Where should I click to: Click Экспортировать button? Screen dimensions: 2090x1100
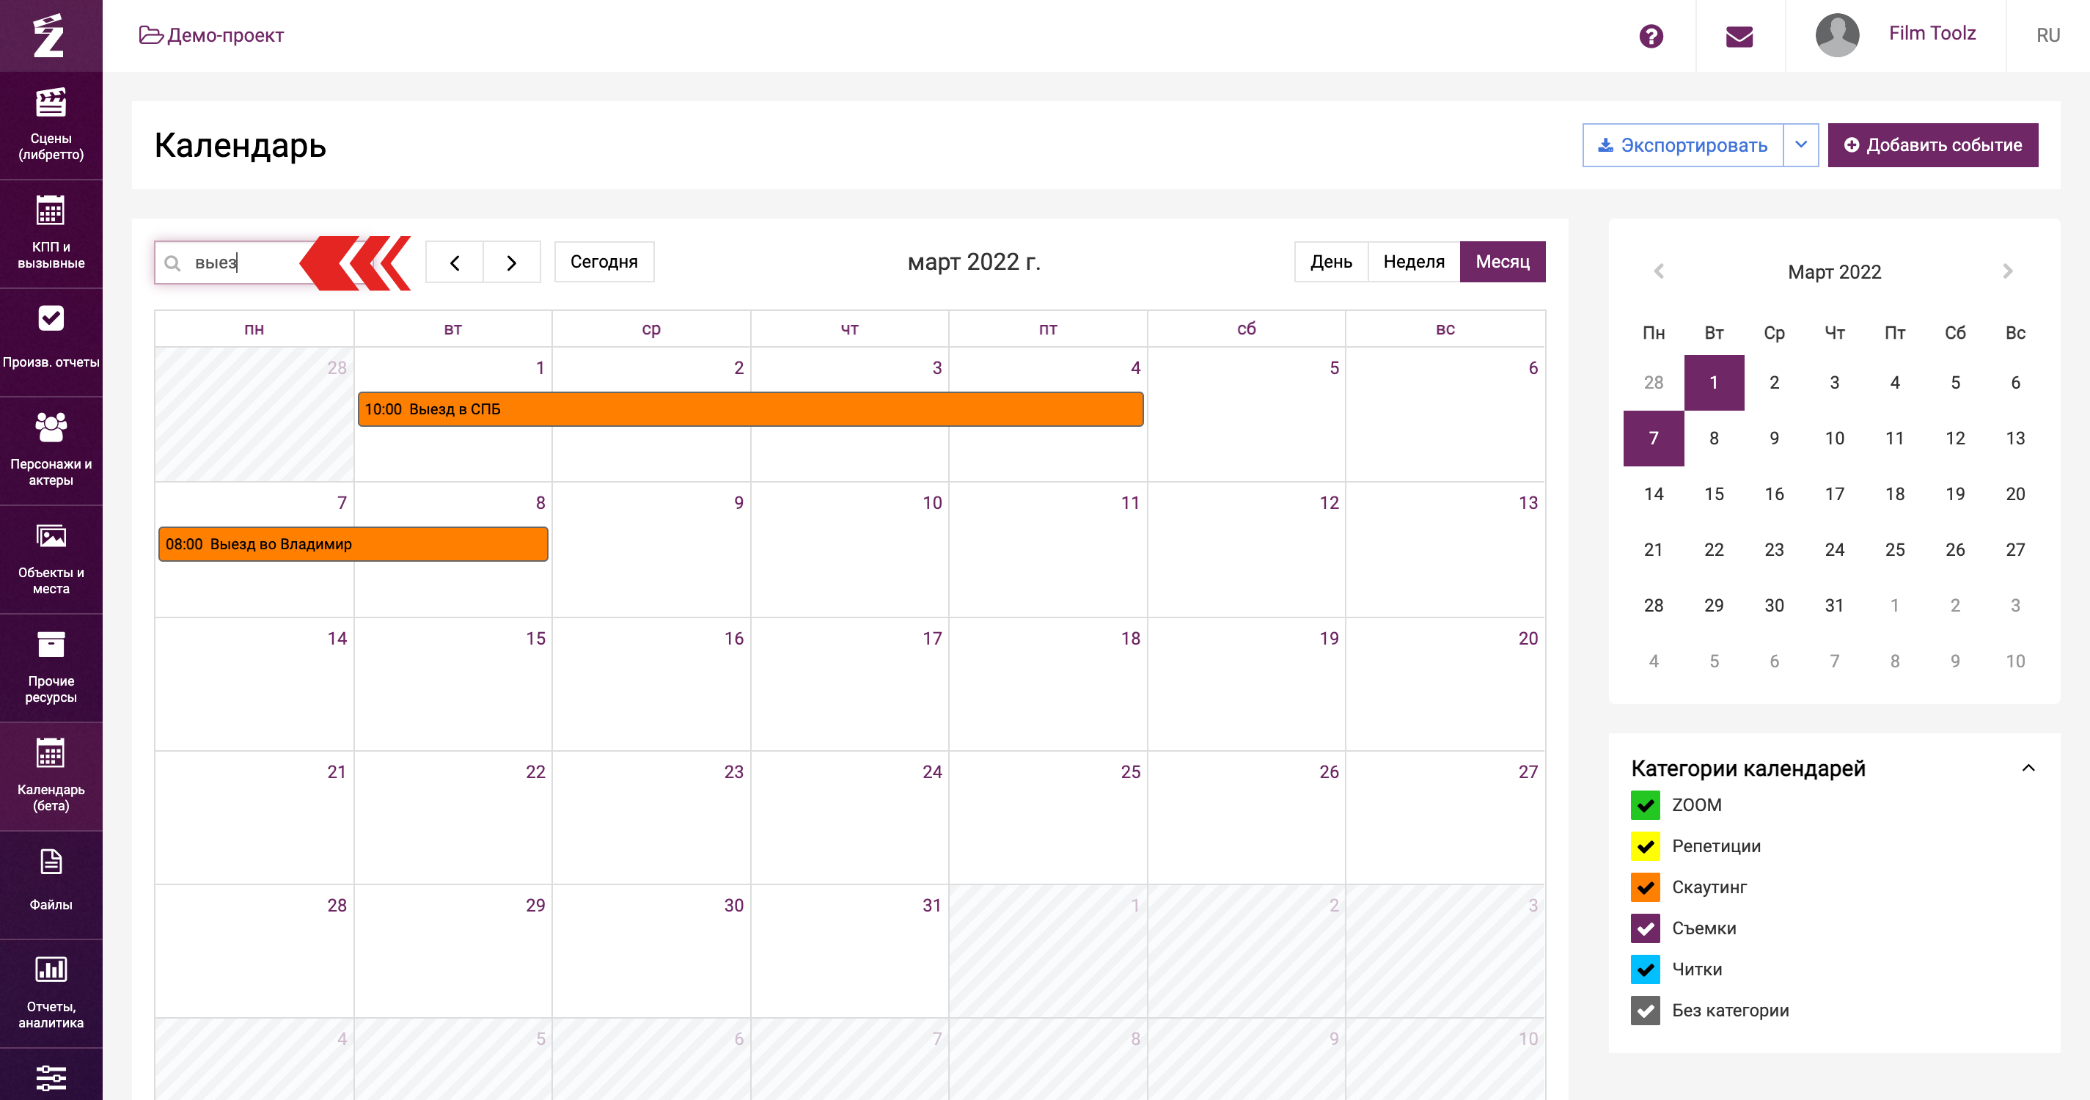coord(1683,145)
